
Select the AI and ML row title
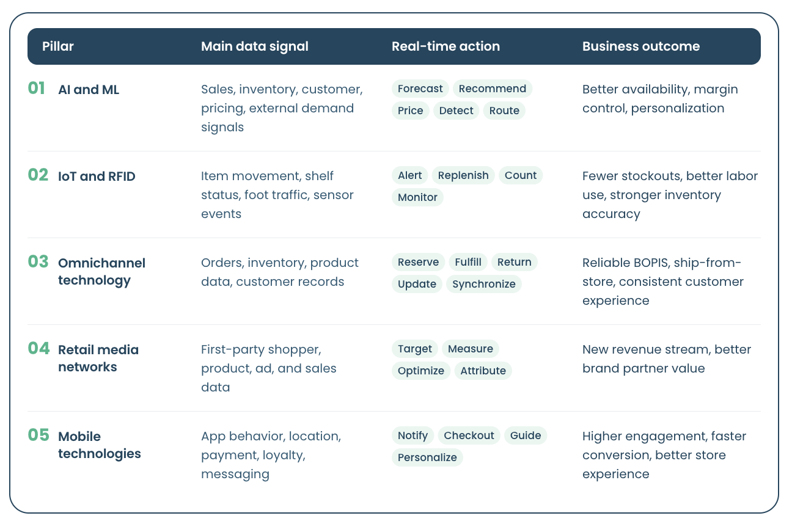click(x=89, y=90)
